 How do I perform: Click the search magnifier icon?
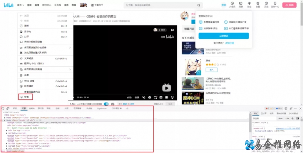[x=199, y=5]
